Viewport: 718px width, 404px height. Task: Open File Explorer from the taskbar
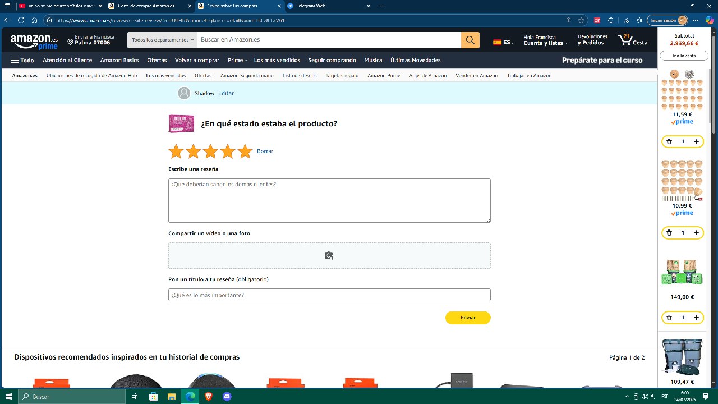point(172,396)
